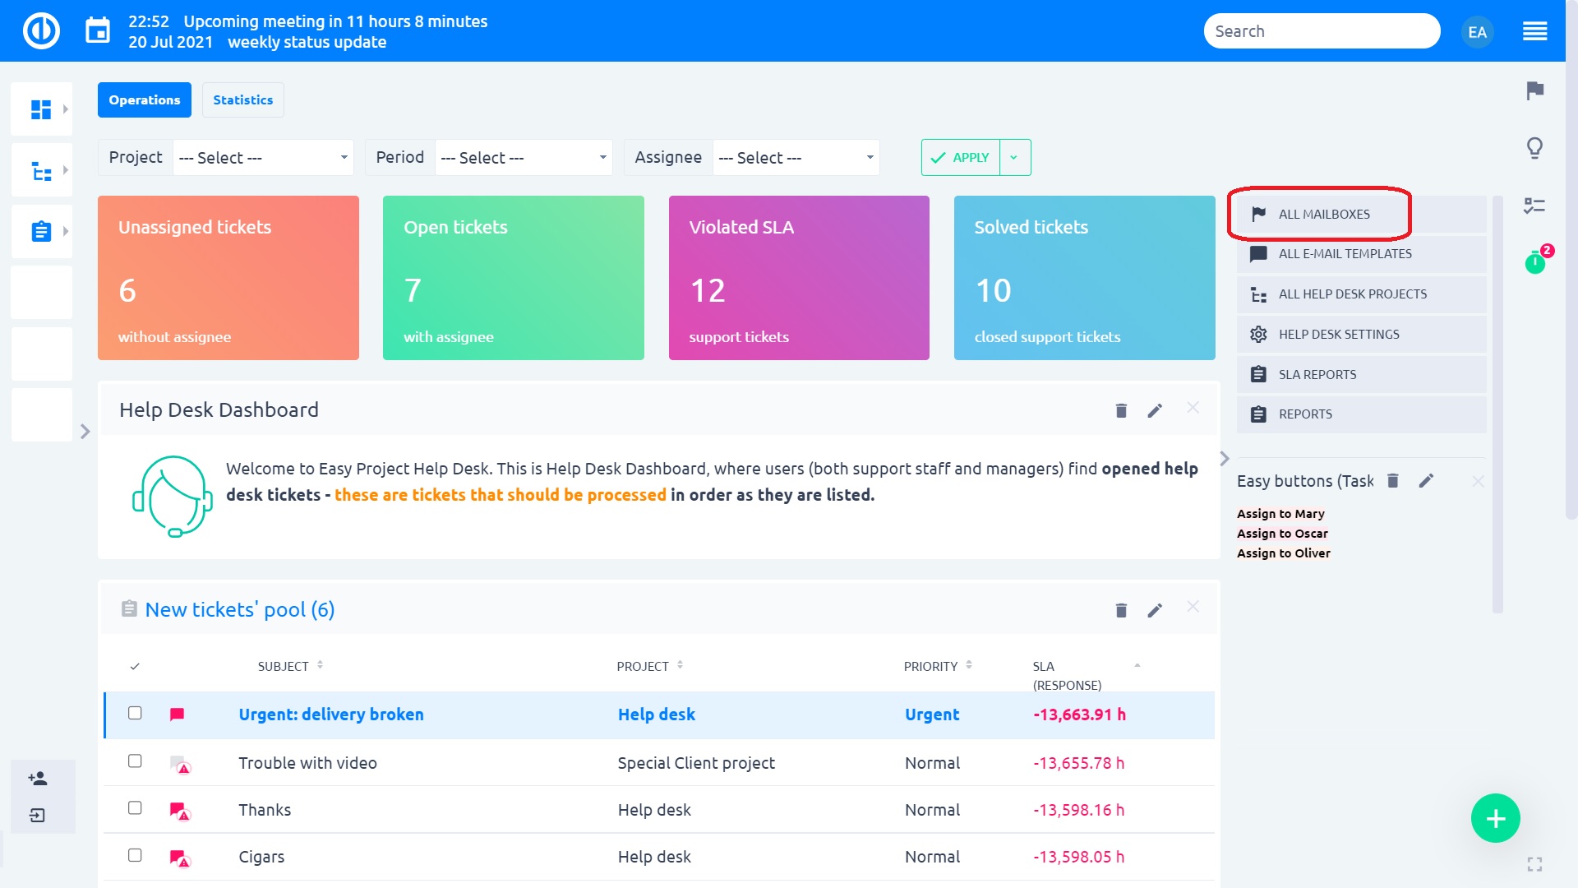
Task: Open ALL E-MAIL TEMPLATES menu item
Action: click(x=1345, y=254)
